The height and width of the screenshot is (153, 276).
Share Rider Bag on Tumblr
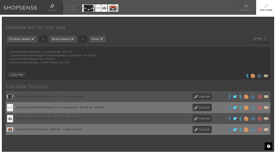coord(240,129)
